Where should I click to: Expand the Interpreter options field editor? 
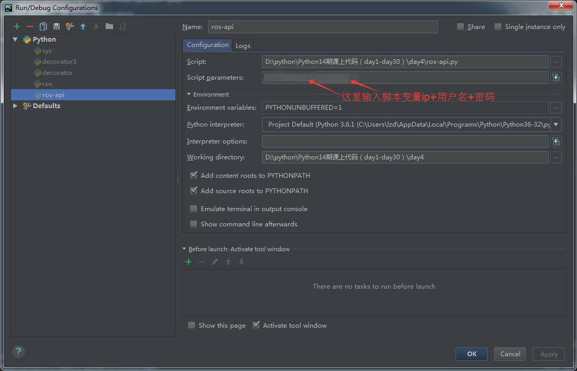[x=556, y=141]
